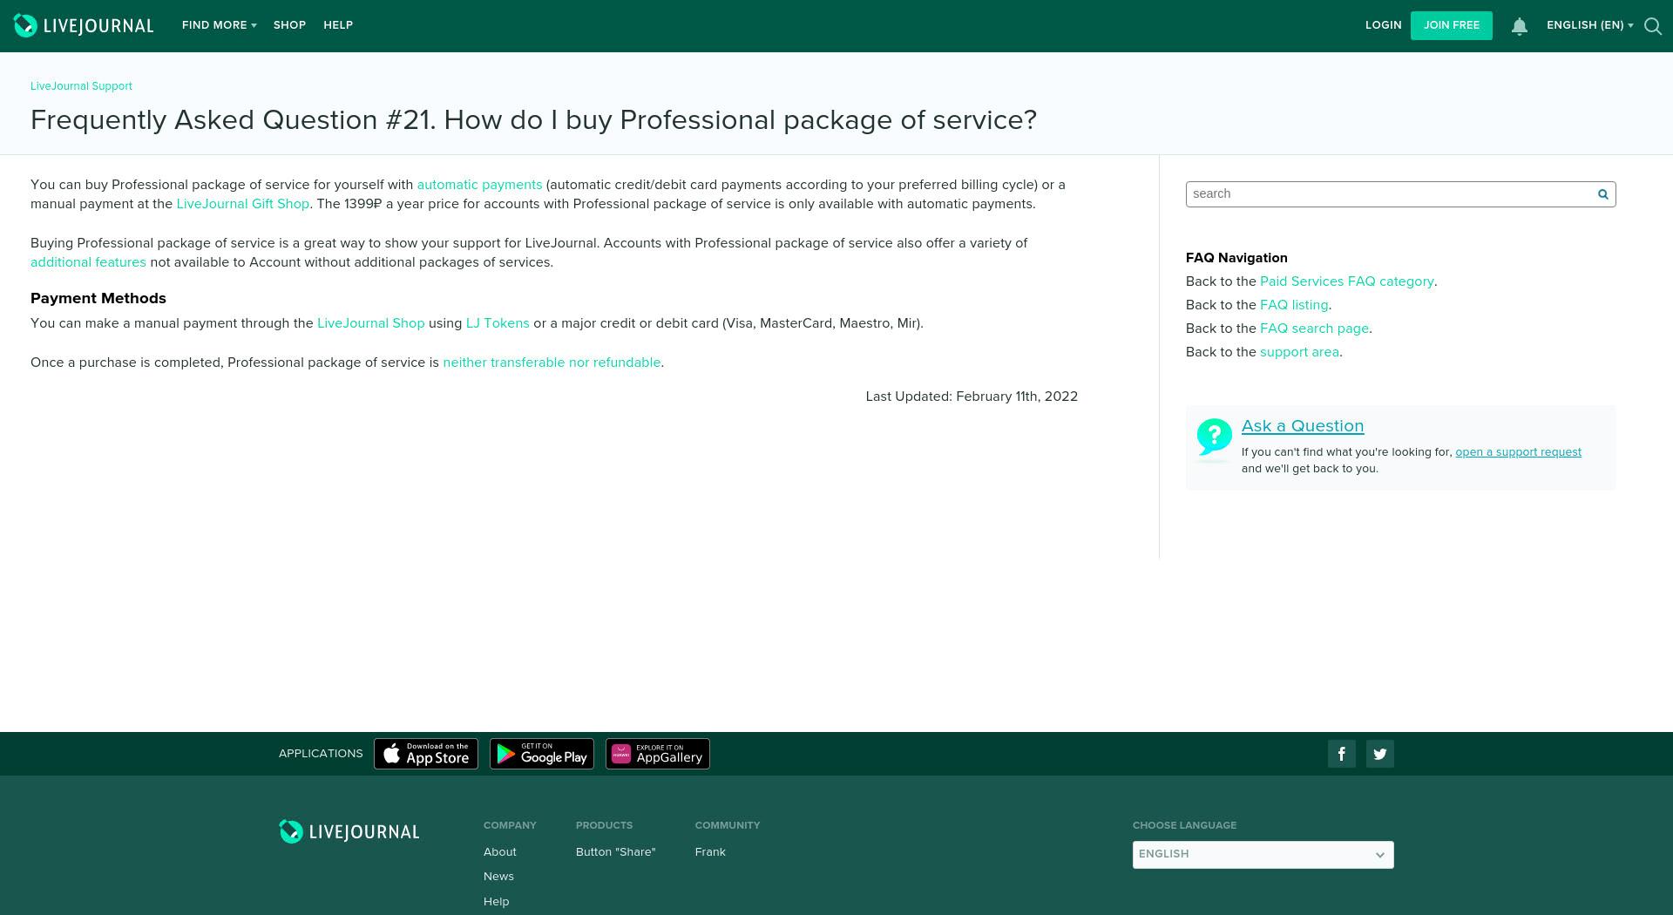Go to Paid Services FAQ category

(x=1346, y=281)
